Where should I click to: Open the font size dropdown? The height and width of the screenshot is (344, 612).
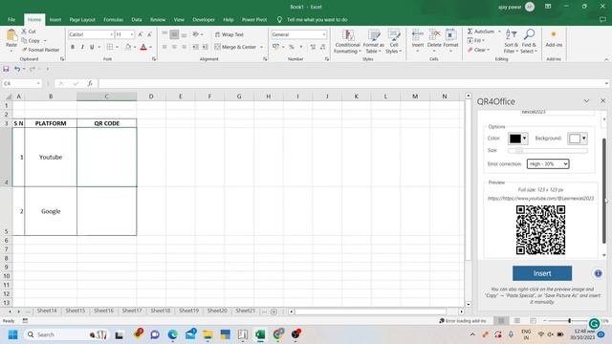pos(132,34)
